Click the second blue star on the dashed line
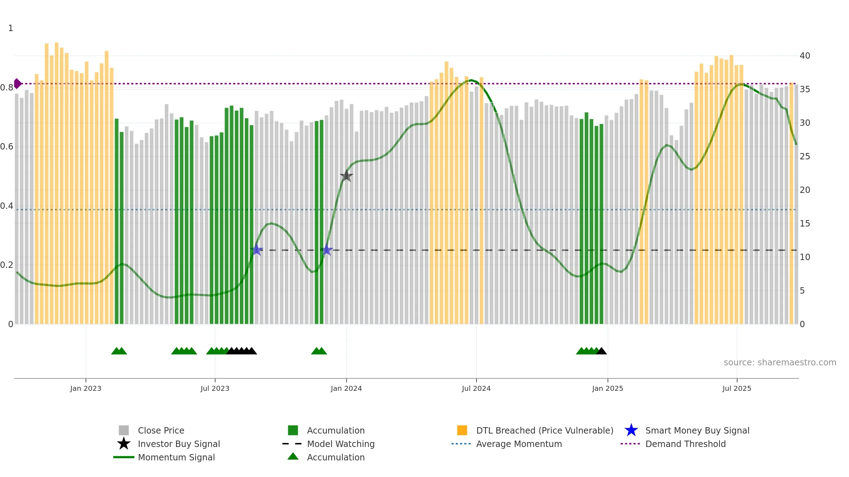849x477 pixels. (327, 250)
